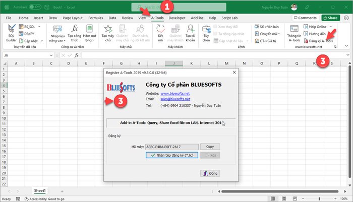Click the Đóng close button
The width and height of the screenshot is (353, 202).
210,173
